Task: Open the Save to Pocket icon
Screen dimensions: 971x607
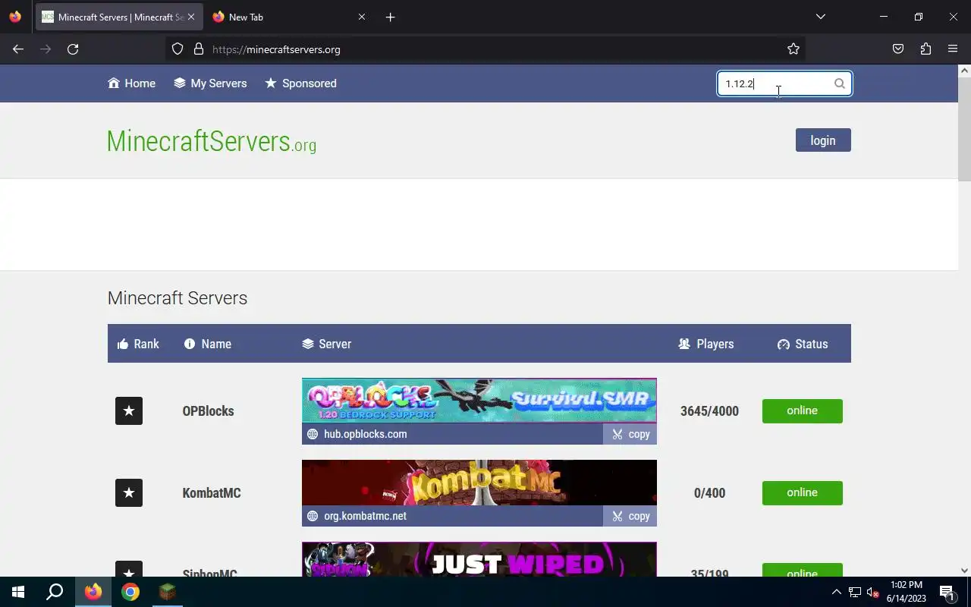Action: [x=898, y=49]
